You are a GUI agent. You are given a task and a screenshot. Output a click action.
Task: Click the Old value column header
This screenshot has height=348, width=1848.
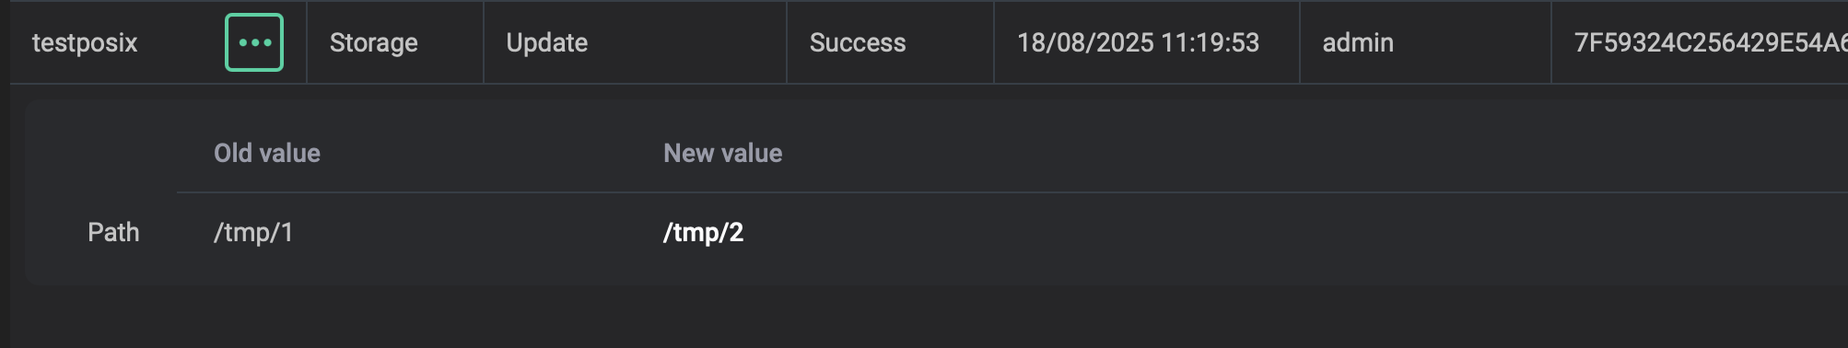[x=267, y=153]
